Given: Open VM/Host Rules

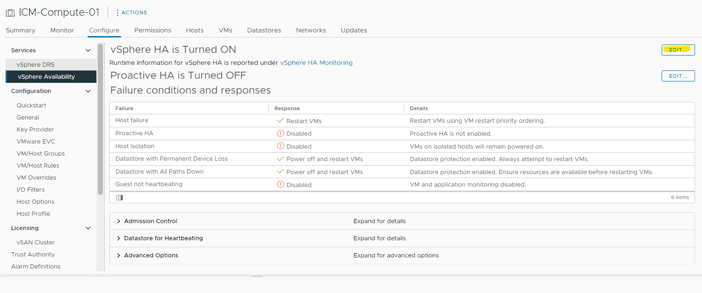Looking at the screenshot, I should [38, 165].
